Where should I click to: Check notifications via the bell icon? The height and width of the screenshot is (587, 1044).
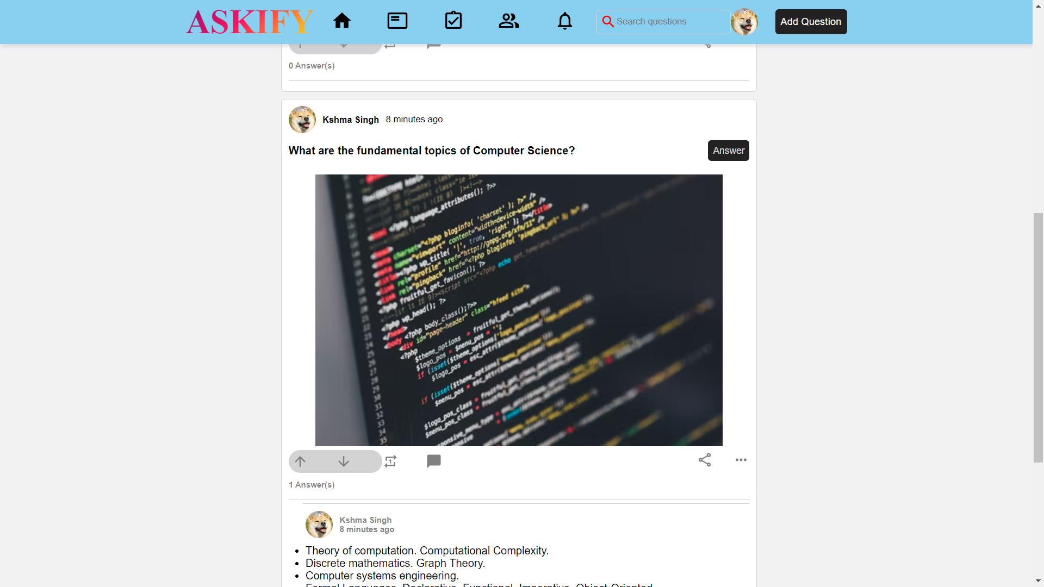(x=565, y=21)
